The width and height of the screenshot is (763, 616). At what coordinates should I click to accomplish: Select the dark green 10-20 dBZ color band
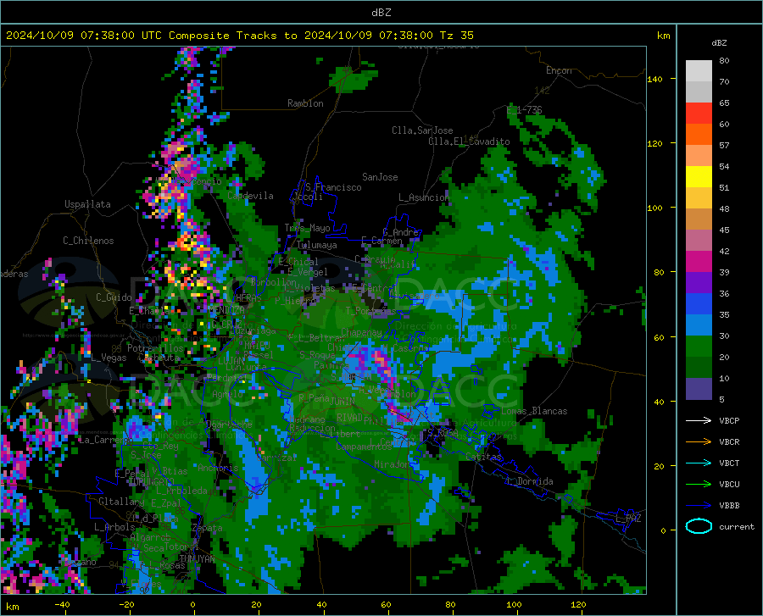(699, 367)
